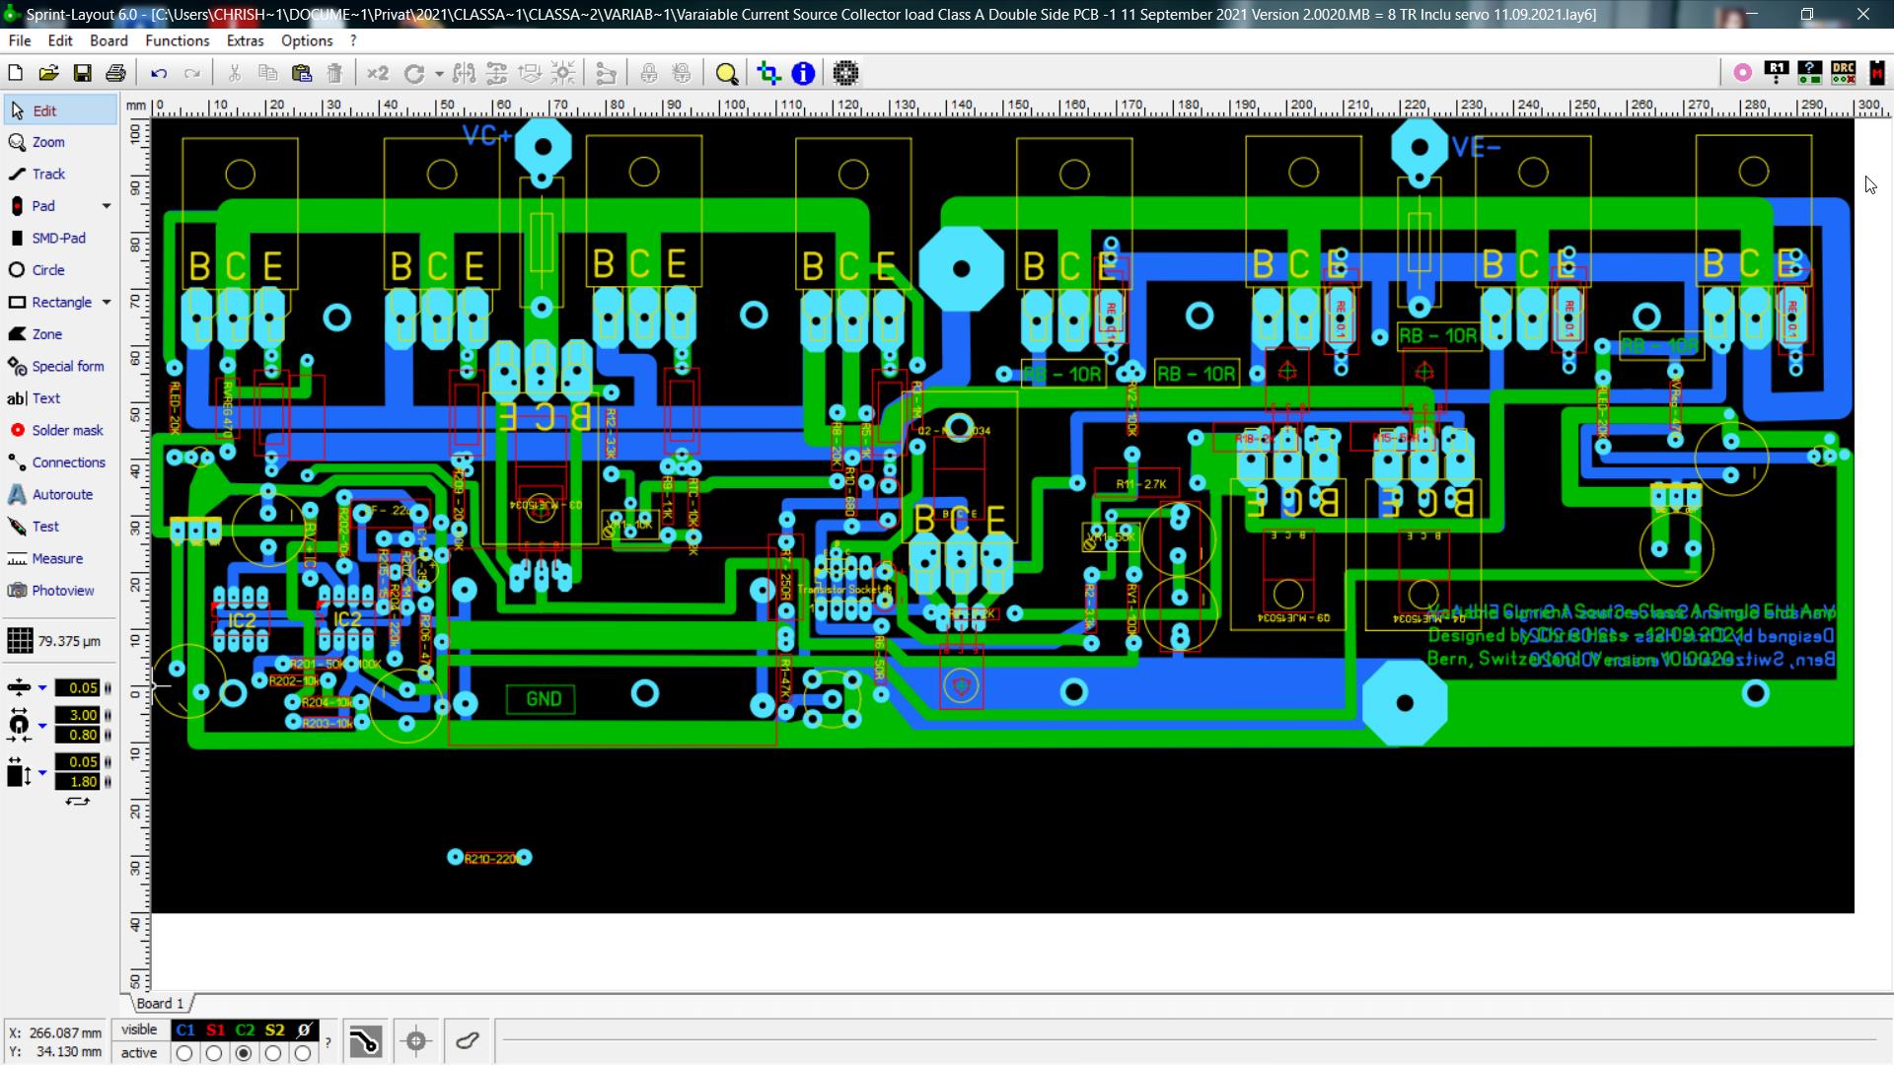
Task: Toggle visibility of layer S2
Action: click(x=274, y=1029)
